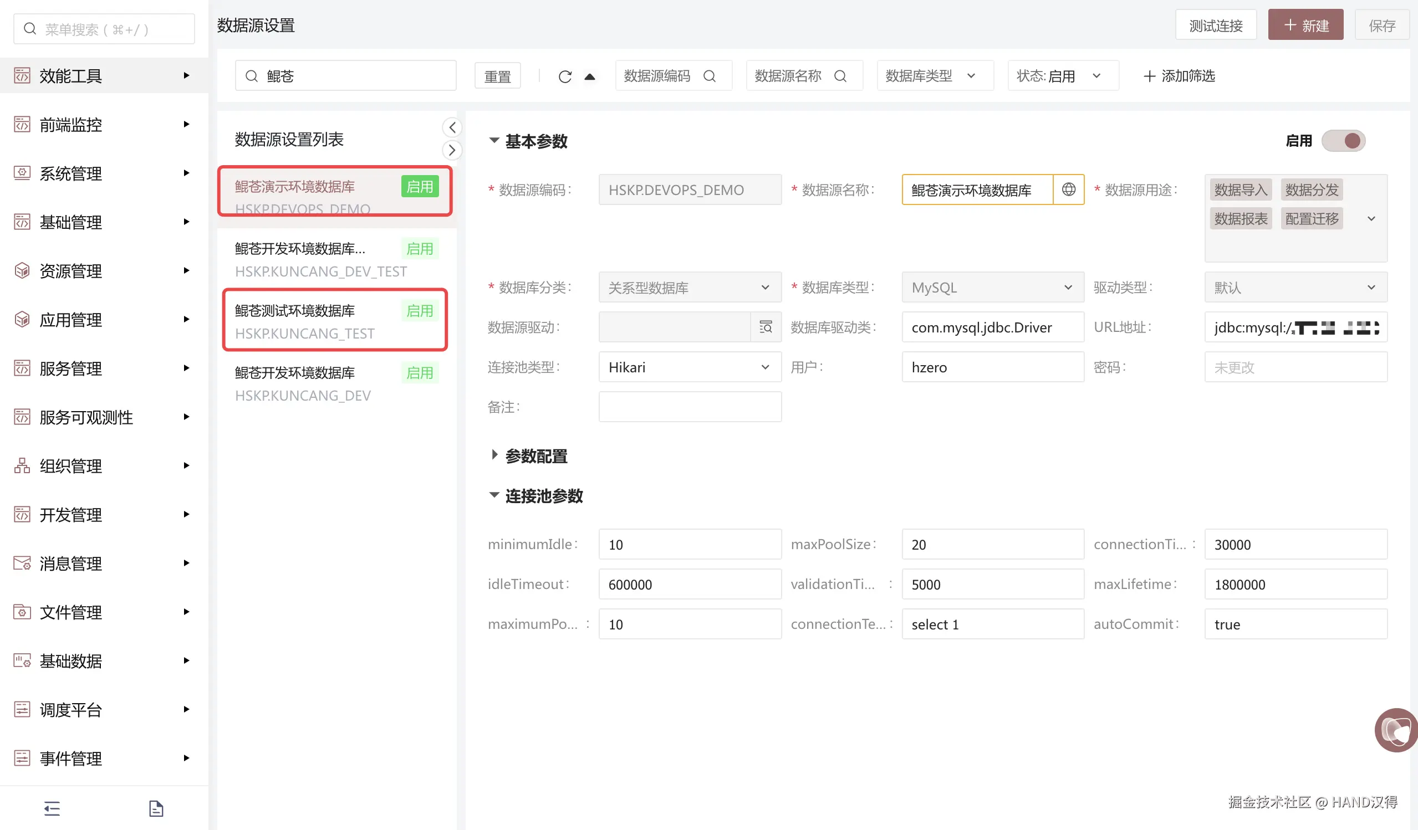
Task: Click the 测试连接 button
Action: point(1216,25)
